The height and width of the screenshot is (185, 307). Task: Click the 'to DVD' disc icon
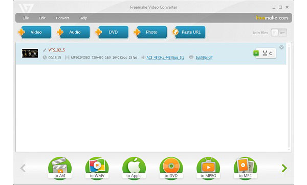[x=171, y=168]
